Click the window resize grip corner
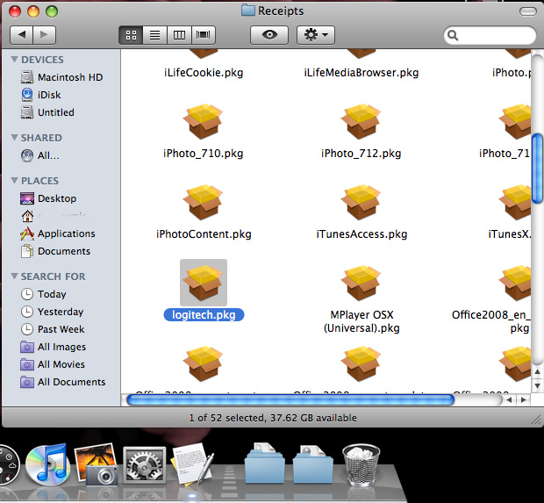 (x=536, y=420)
